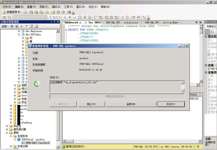Open the 工具 (Tools) menu
217x150 pixels.
[68, 7]
